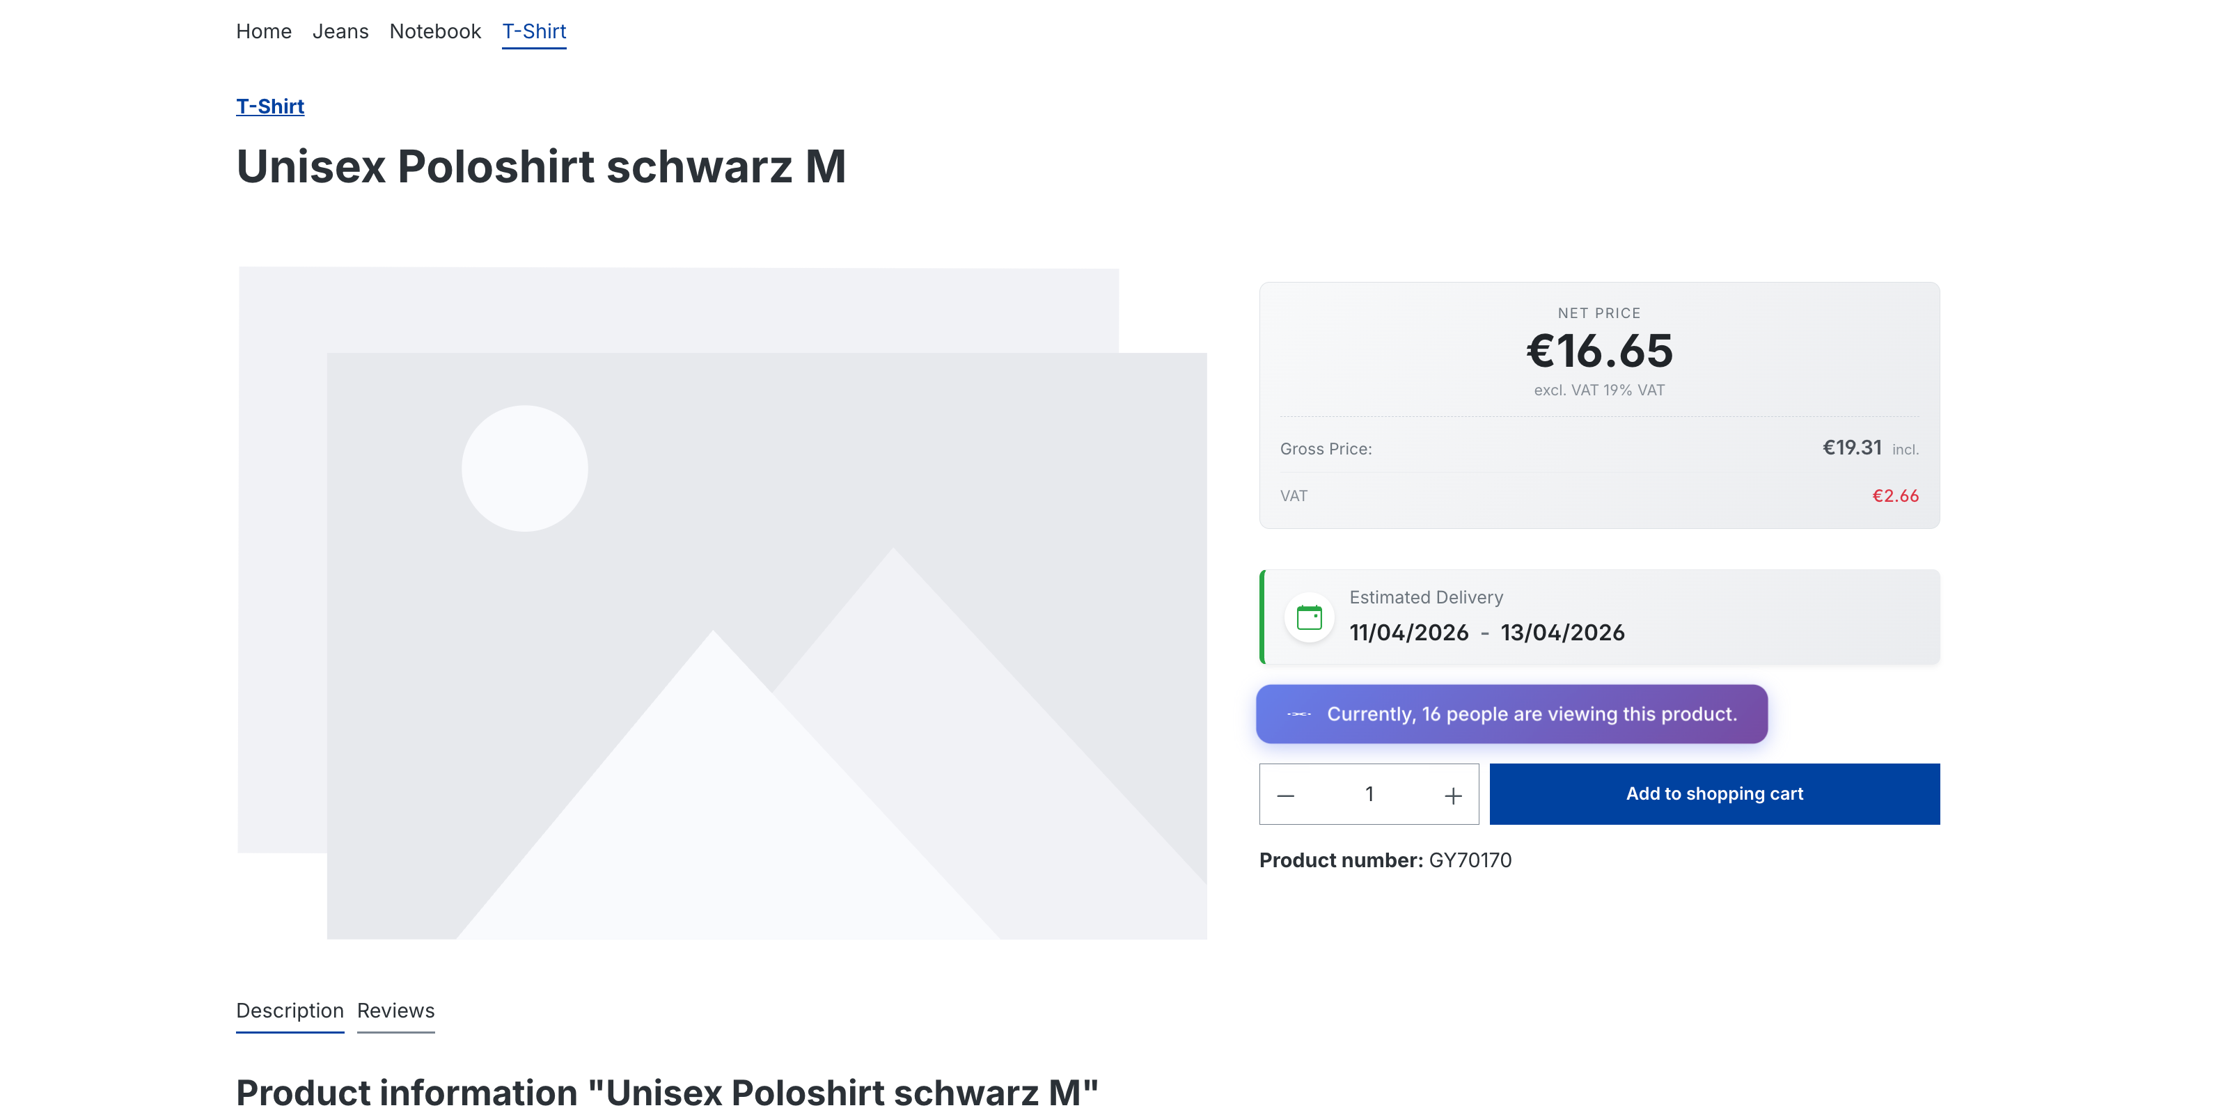
Task: Click the Unisex Poloshirt schwarz M title
Action: coord(541,166)
